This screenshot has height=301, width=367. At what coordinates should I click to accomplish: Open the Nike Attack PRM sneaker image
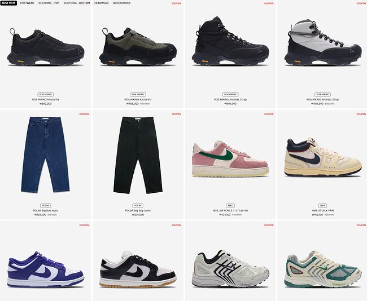pos(323,157)
